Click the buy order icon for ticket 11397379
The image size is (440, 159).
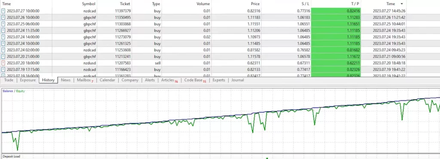[x=3, y=11]
